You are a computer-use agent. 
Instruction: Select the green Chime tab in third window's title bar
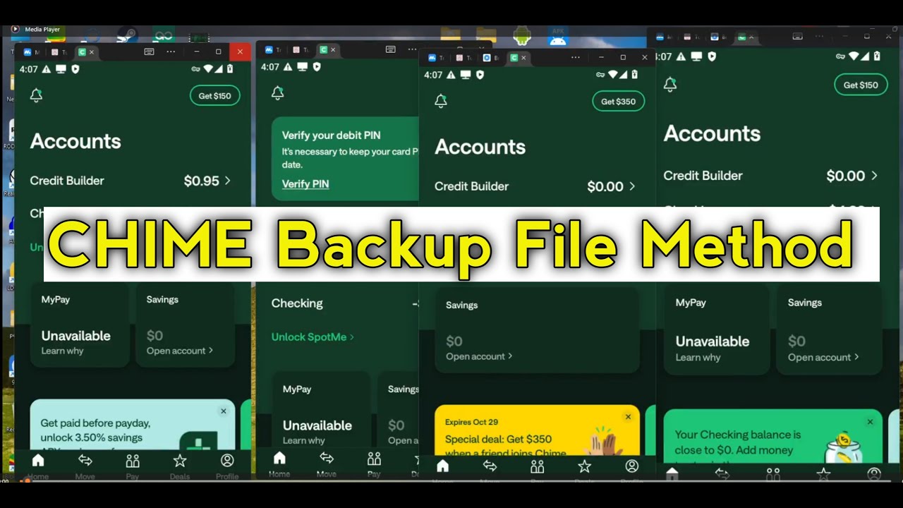pyautogui.click(x=514, y=58)
